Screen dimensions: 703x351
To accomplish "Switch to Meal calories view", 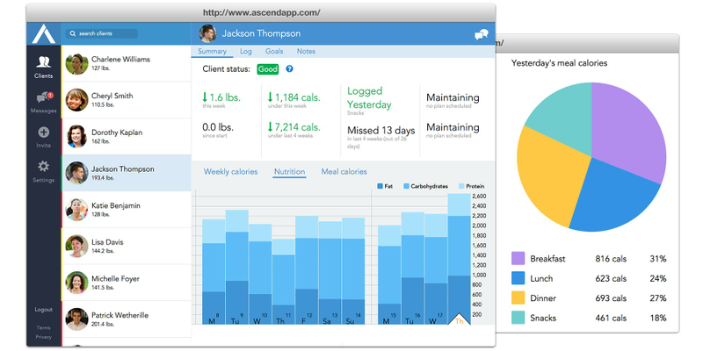I will pyautogui.click(x=344, y=172).
